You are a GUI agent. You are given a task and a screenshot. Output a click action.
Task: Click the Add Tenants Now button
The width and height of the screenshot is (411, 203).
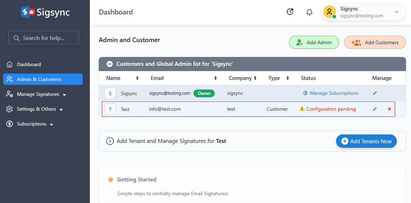tap(366, 141)
